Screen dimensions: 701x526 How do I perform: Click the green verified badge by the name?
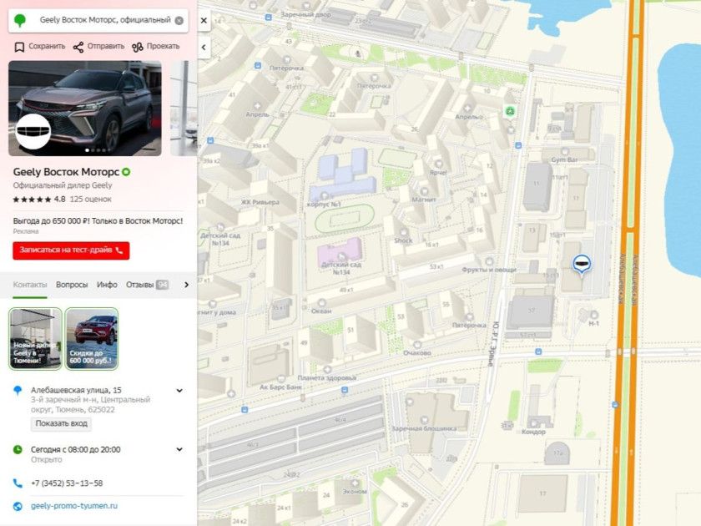[127, 172]
